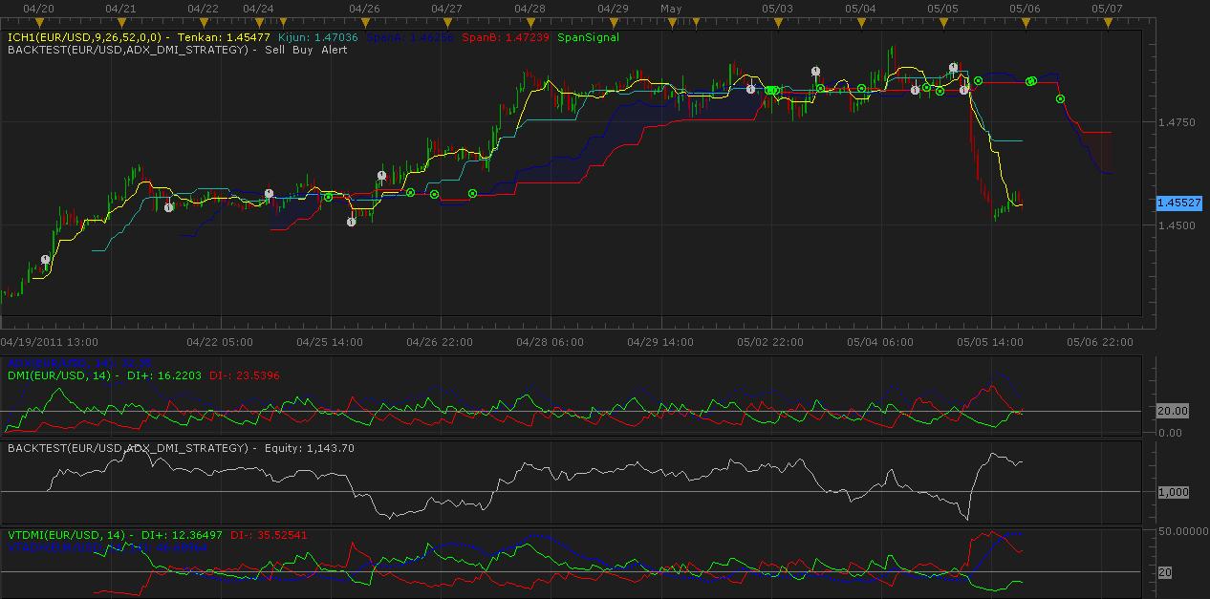The width and height of the screenshot is (1210, 599).
Task: Click the orange day marker under 05/04
Action: click(861, 21)
